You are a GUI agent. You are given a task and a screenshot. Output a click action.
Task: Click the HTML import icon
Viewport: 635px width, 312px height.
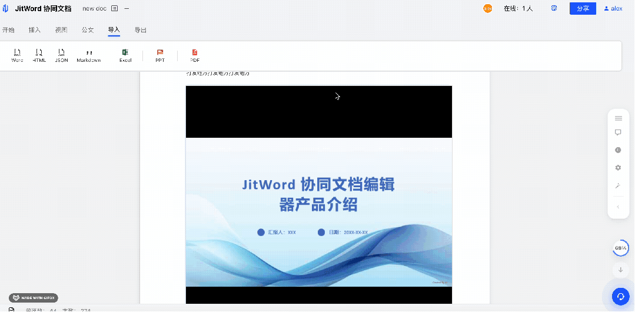pos(39,55)
